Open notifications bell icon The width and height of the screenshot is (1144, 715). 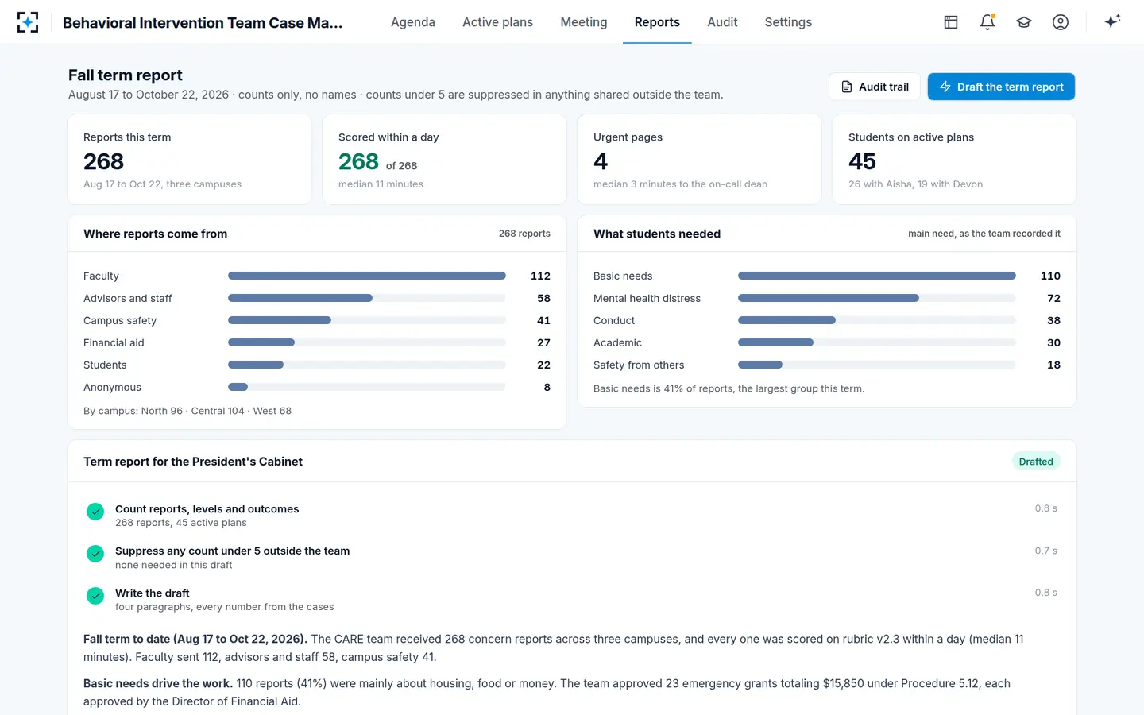(x=987, y=22)
